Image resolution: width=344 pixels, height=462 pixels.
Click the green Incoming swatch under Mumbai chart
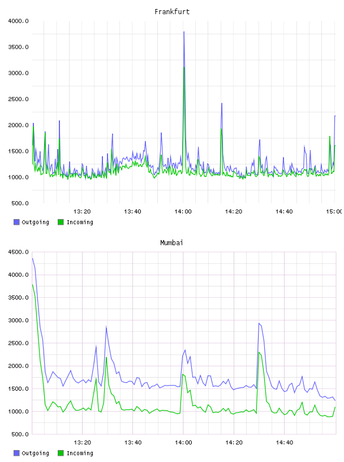point(61,453)
